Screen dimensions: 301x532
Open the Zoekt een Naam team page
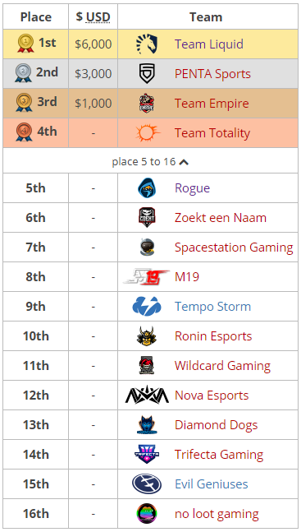coord(221,217)
